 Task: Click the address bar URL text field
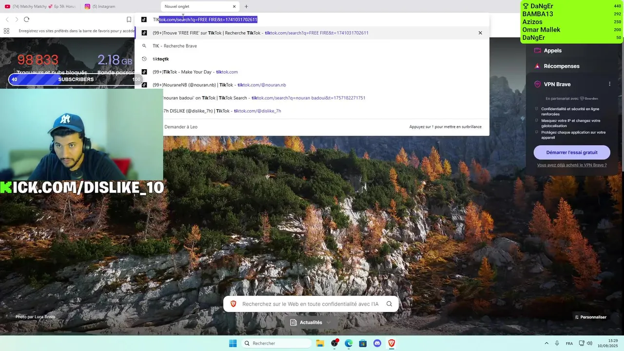pyautogui.click(x=312, y=19)
